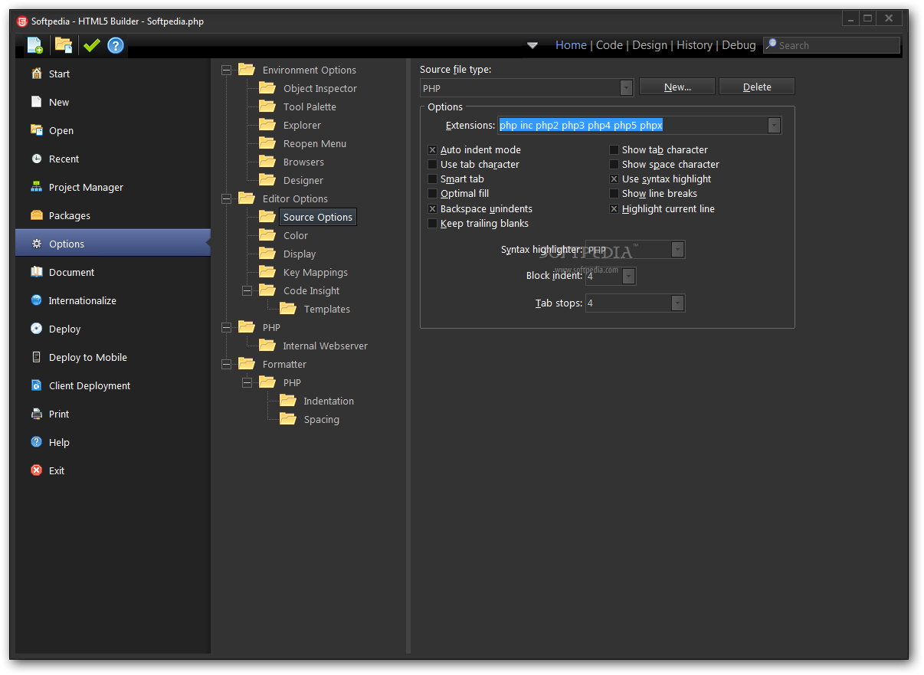This screenshot has width=924, height=675.
Task: Switch to Code view
Action: [609, 45]
